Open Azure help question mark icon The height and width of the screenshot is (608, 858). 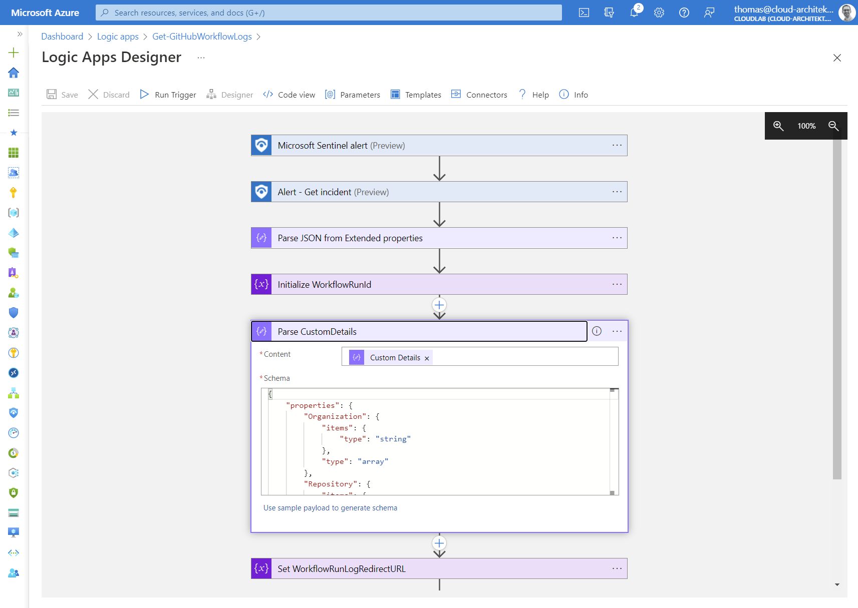click(684, 13)
